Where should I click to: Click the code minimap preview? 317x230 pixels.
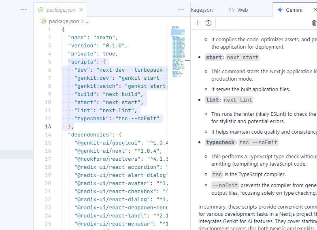(x=178, y=49)
